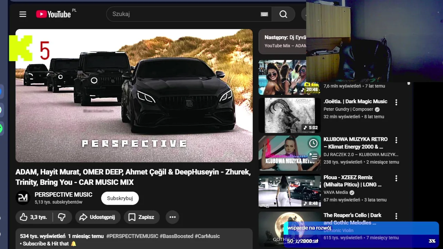
Task: Open the .Goëtia. Dark Magic thumbnail
Action: coord(289,115)
